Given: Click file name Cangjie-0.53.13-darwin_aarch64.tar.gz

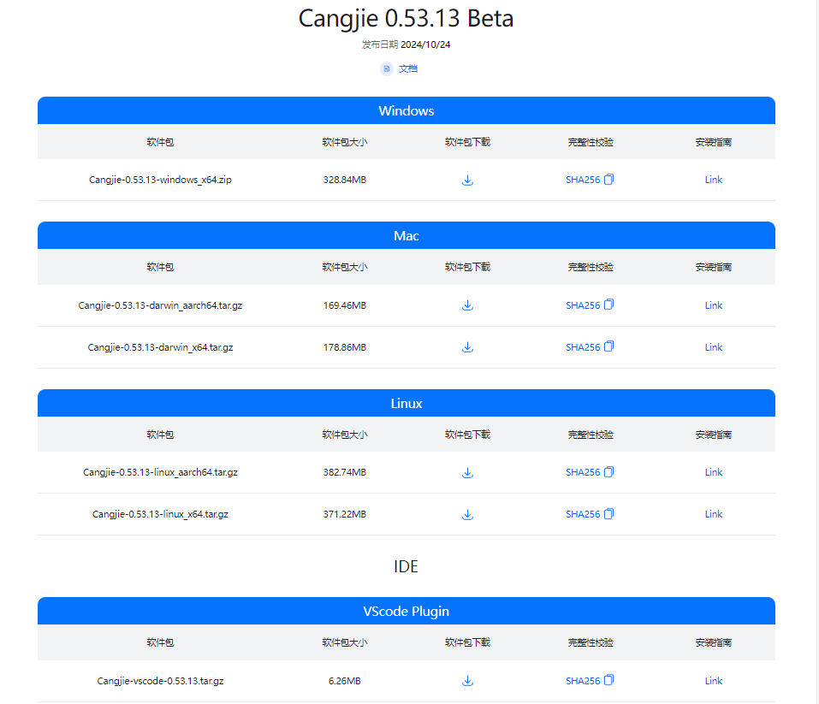Looking at the screenshot, I should click(x=160, y=305).
